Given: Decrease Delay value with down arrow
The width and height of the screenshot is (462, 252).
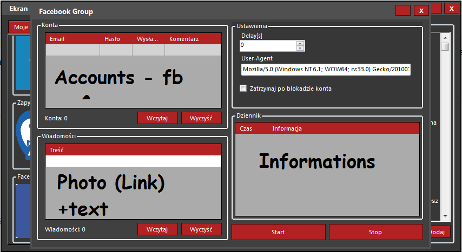Looking at the screenshot, I should coord(300,49).
